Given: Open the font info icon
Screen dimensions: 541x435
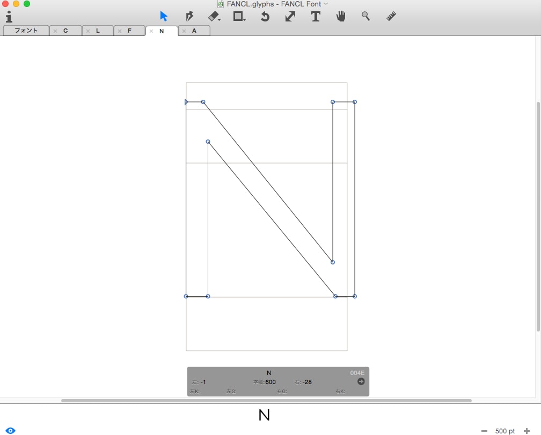Looking at the screenshot, I should click(9, 17).
